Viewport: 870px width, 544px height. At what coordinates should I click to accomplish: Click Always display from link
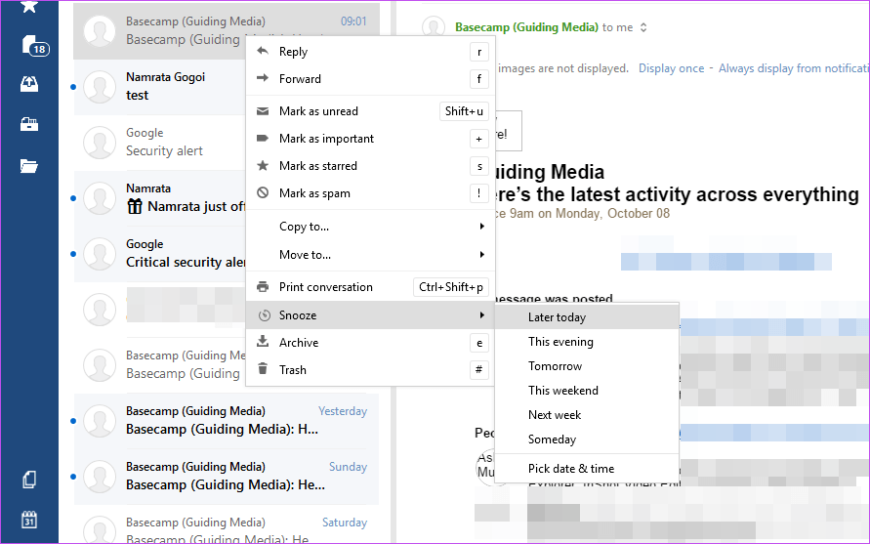point(791,68)
